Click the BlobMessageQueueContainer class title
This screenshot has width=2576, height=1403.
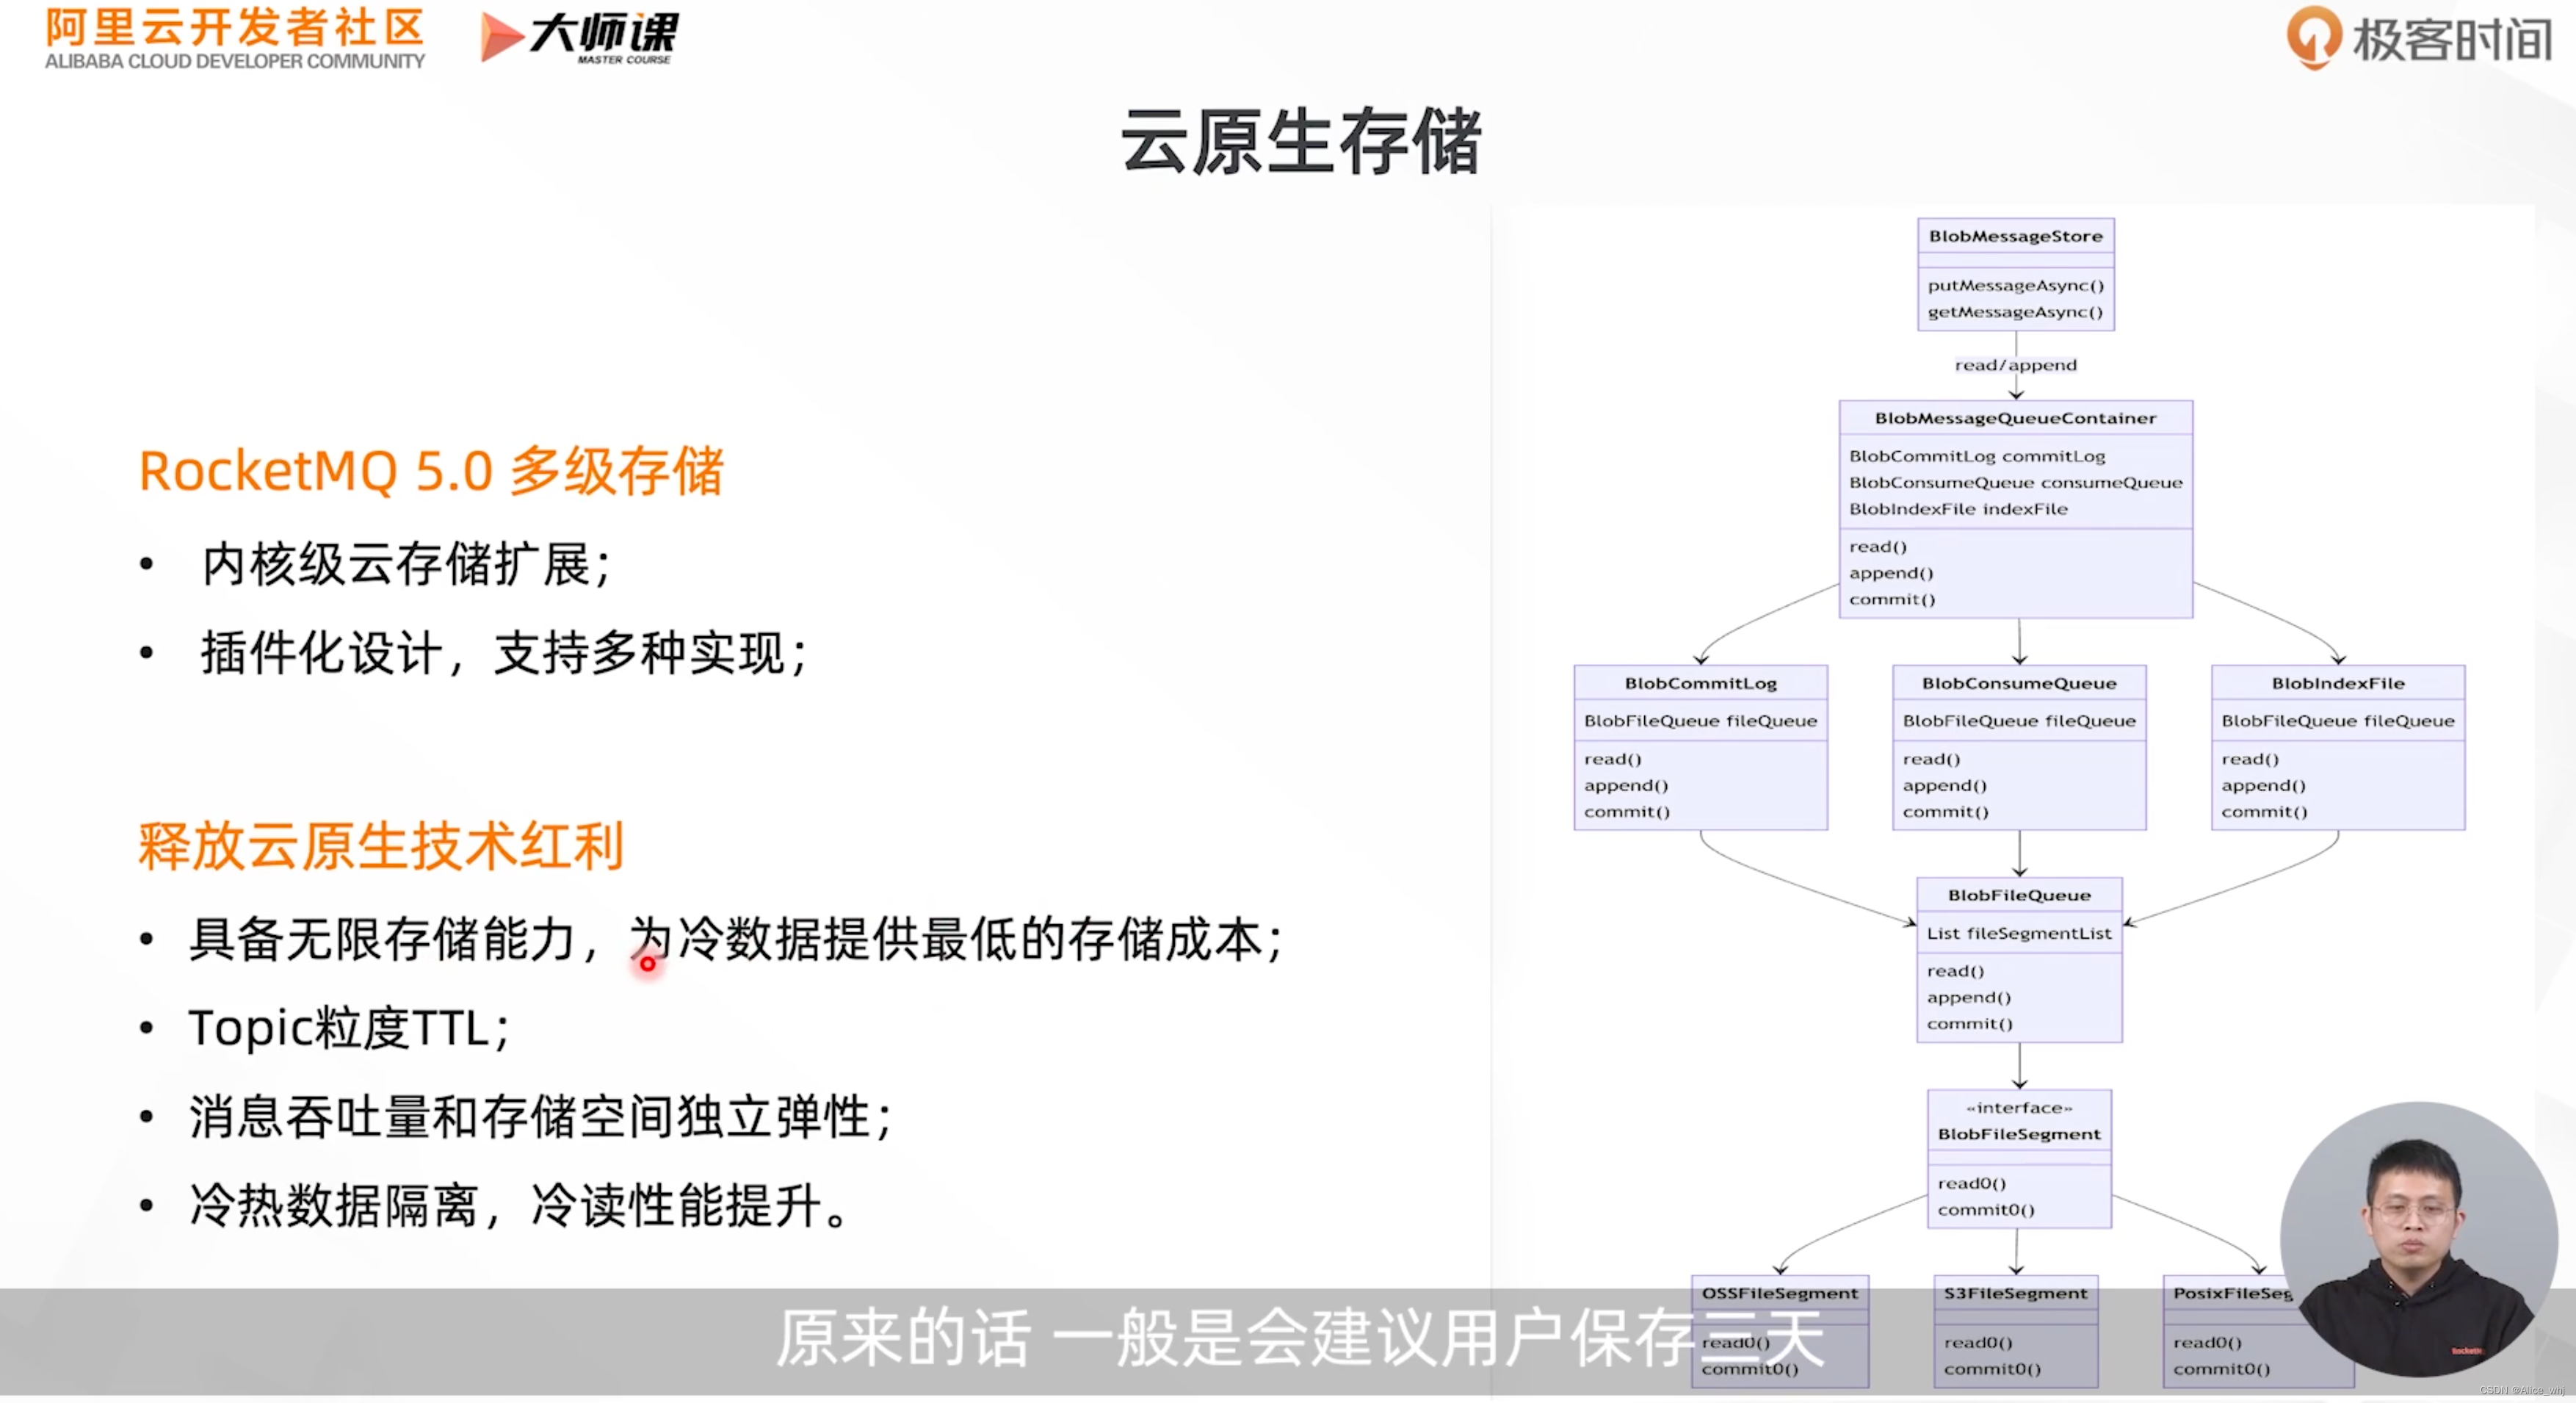pyautogui.click(x=2015, y=418)
